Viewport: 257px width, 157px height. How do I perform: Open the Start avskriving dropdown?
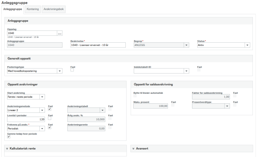tap(26, 97)
